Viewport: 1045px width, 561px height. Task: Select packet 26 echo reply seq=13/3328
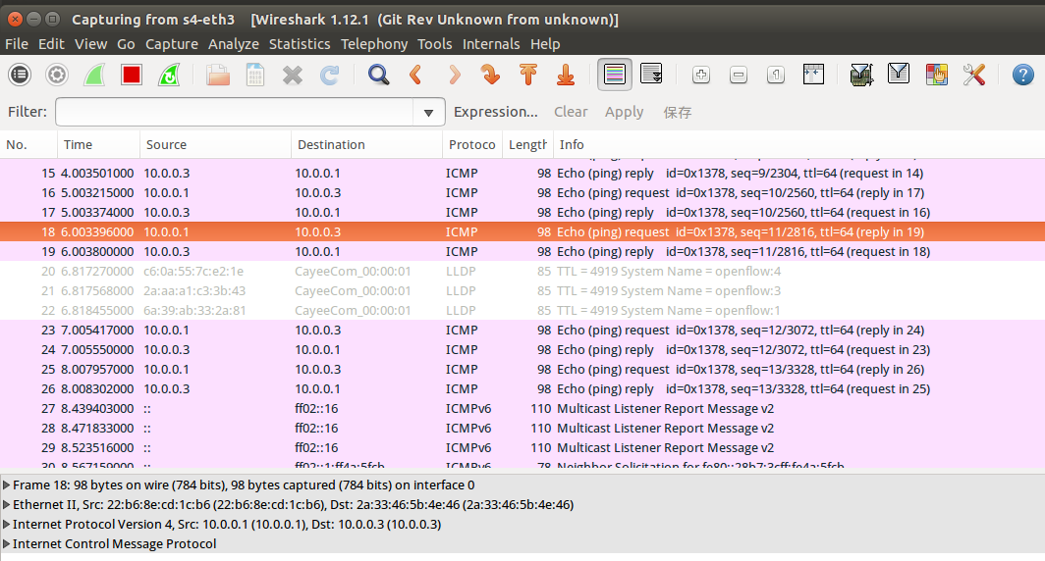tap(522, 389)
